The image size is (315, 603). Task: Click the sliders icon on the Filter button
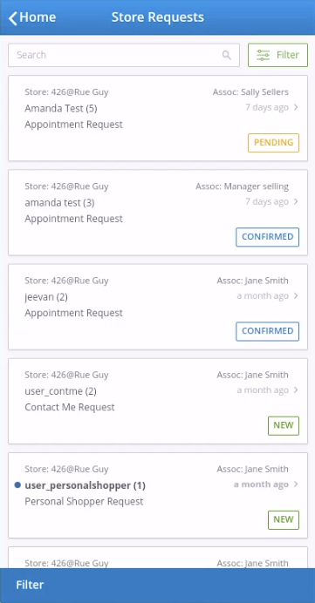click(264, 55)
